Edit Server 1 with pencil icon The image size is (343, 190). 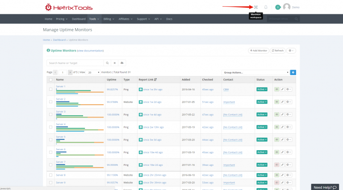point(282,89)
